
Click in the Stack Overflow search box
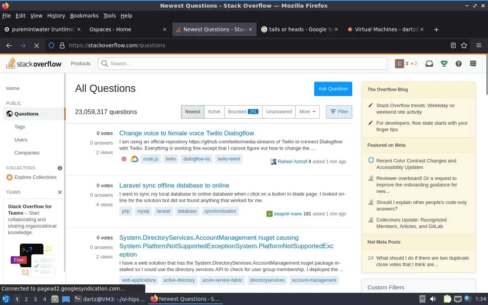pos(242,64)
